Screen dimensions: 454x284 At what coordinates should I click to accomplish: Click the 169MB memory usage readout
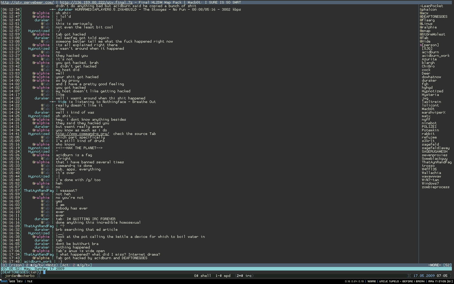tap(371, 281)
